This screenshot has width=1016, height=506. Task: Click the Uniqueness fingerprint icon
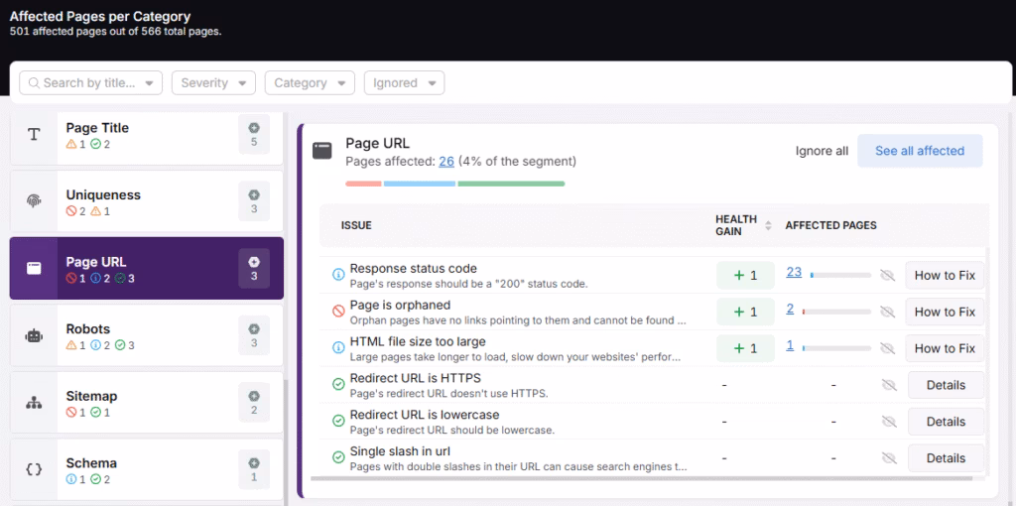click(34, 201)
